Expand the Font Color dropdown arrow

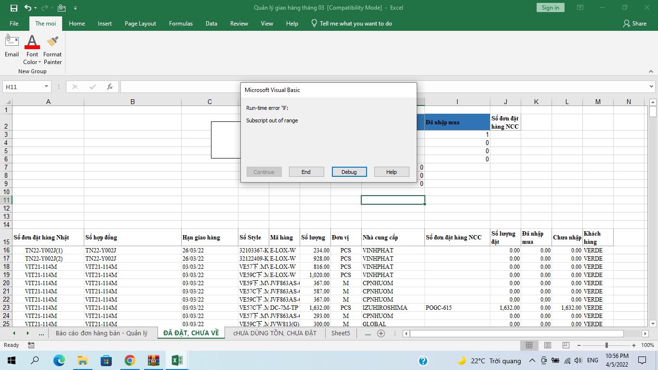[x=39, y=62]
